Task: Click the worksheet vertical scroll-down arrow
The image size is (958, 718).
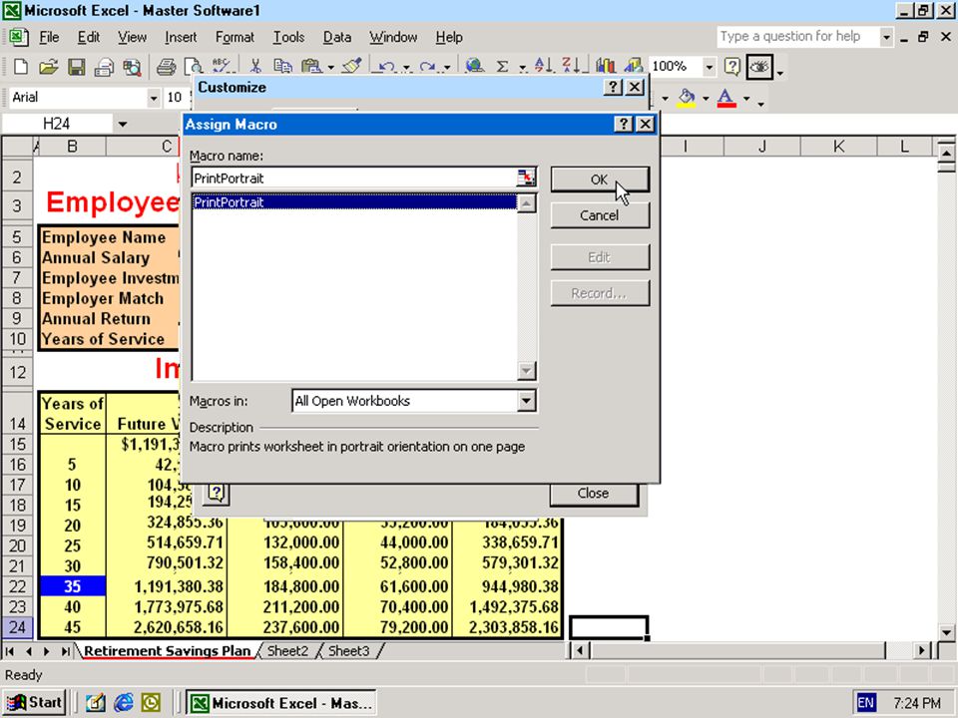Action: [946, 632]
